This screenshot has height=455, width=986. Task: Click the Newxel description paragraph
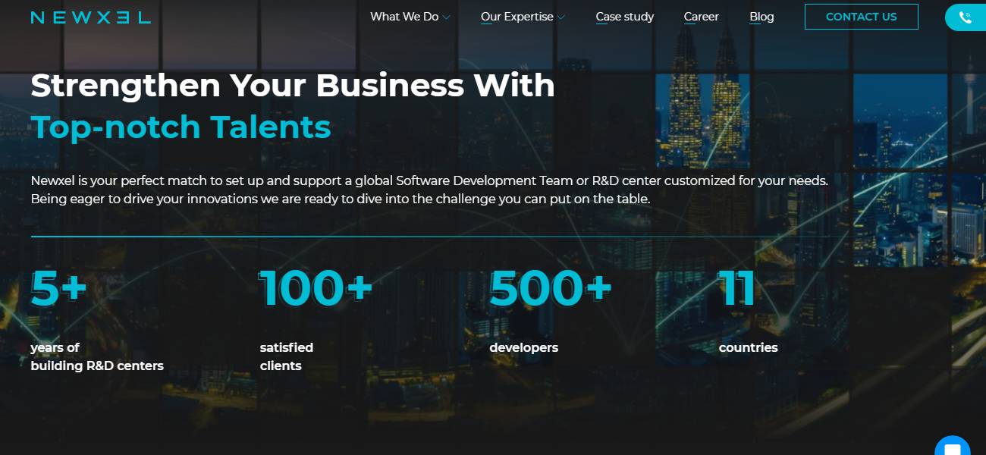click(x=429, y=190)
